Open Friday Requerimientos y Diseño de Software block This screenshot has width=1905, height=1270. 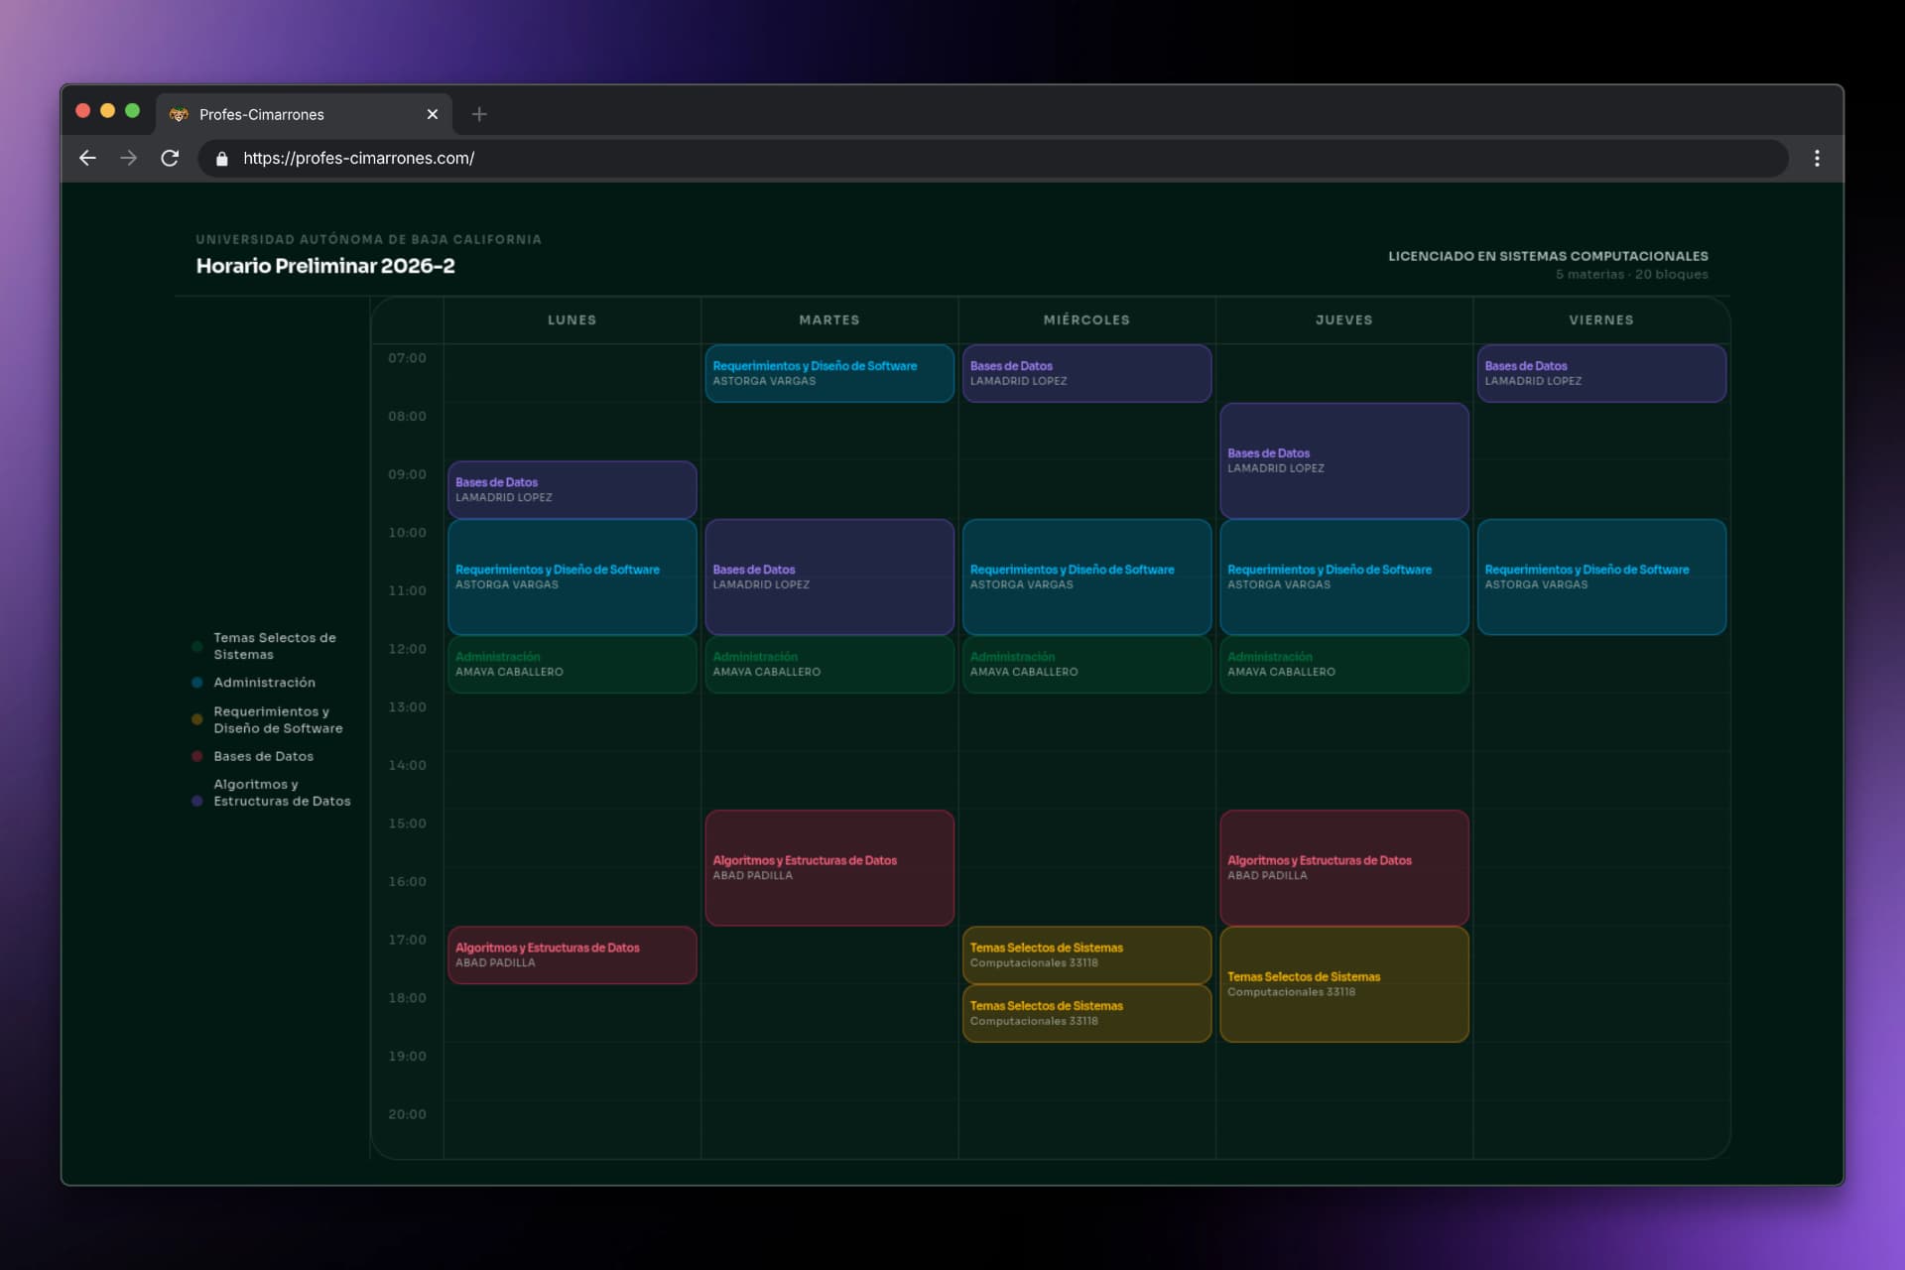pyautogui.click(x=1601, y=576)
